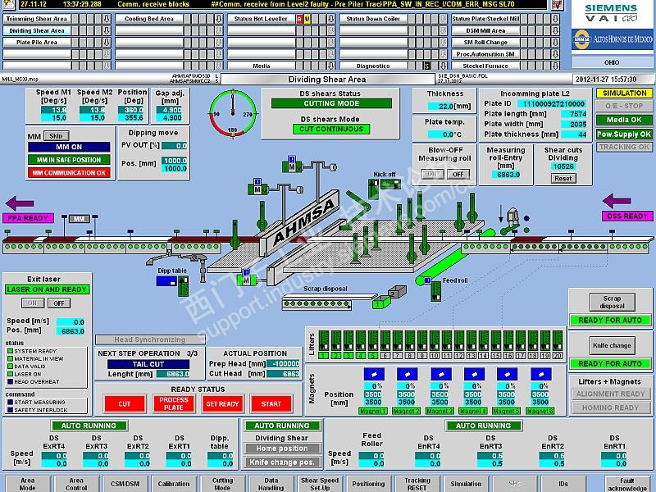Click MM Skip button
656x492 pixels.
pyautogui.click(x=56, y=136)
